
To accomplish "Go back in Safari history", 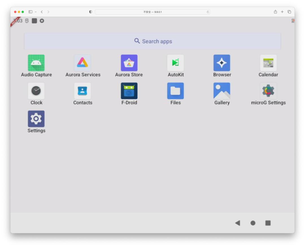I will click(x=42, y=12).
